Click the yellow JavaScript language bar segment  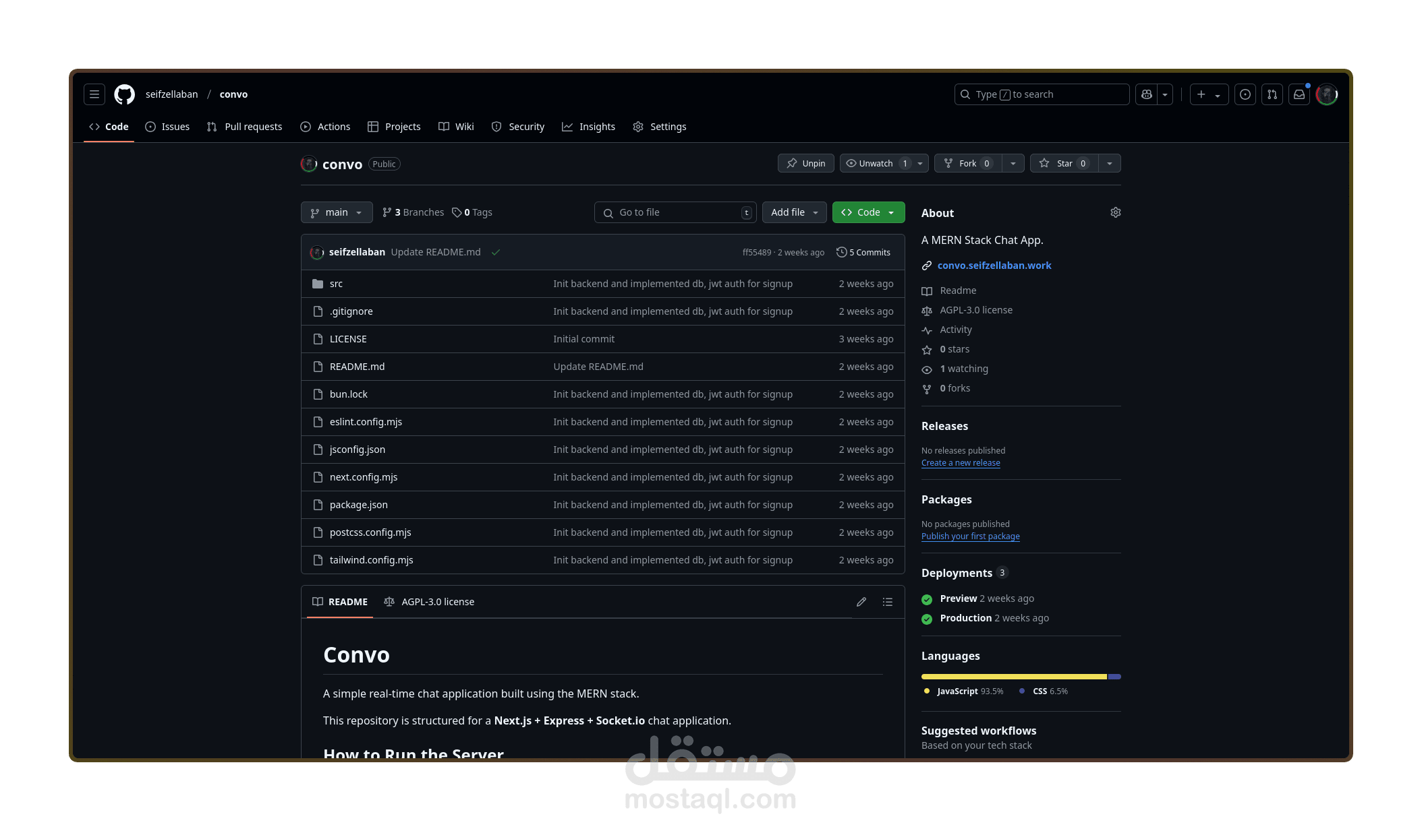tap(1014, 677)
